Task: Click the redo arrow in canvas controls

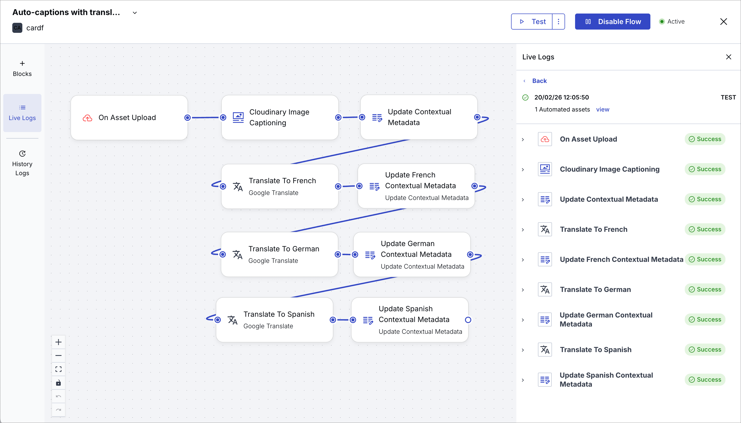Action: 58,410
